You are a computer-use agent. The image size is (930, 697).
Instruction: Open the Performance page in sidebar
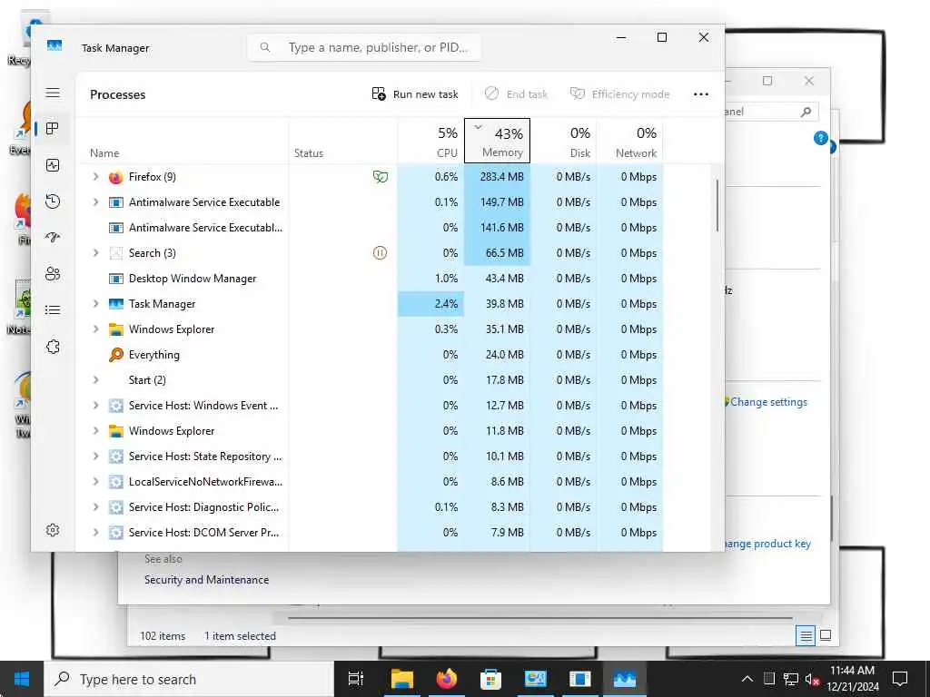click(x=53, y=165)
